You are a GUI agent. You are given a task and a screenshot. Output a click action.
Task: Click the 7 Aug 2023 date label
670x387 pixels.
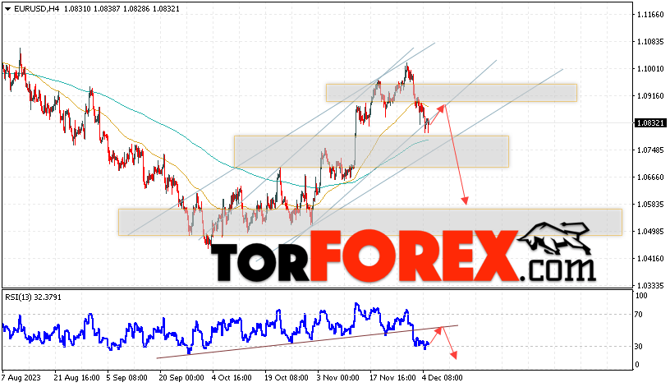(21, 378)
